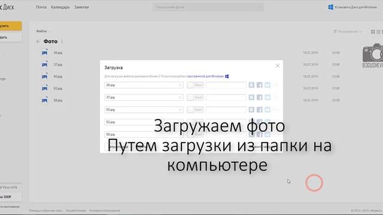The width and height of the screenshot is (383, 215).
Task: Open more sharing options for 37.jpg
Action: [276, 97]
